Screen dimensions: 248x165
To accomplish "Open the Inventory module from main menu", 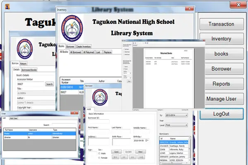I will 222,39.
